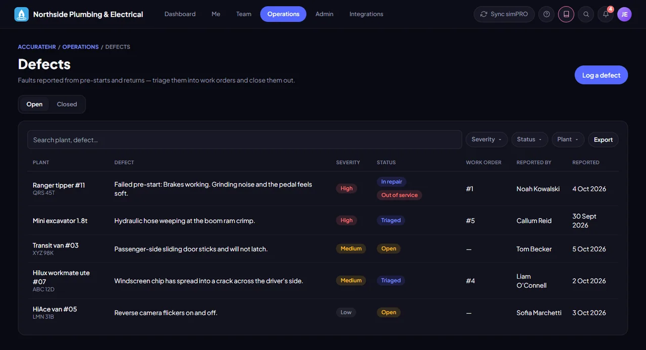Open the Team tab
The width and height of the screenshot is (646, 350).
click(244, 14)
